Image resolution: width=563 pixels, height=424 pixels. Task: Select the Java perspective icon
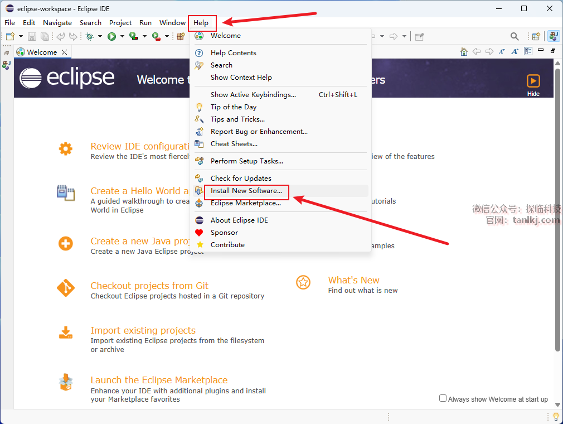coord(554,36)
